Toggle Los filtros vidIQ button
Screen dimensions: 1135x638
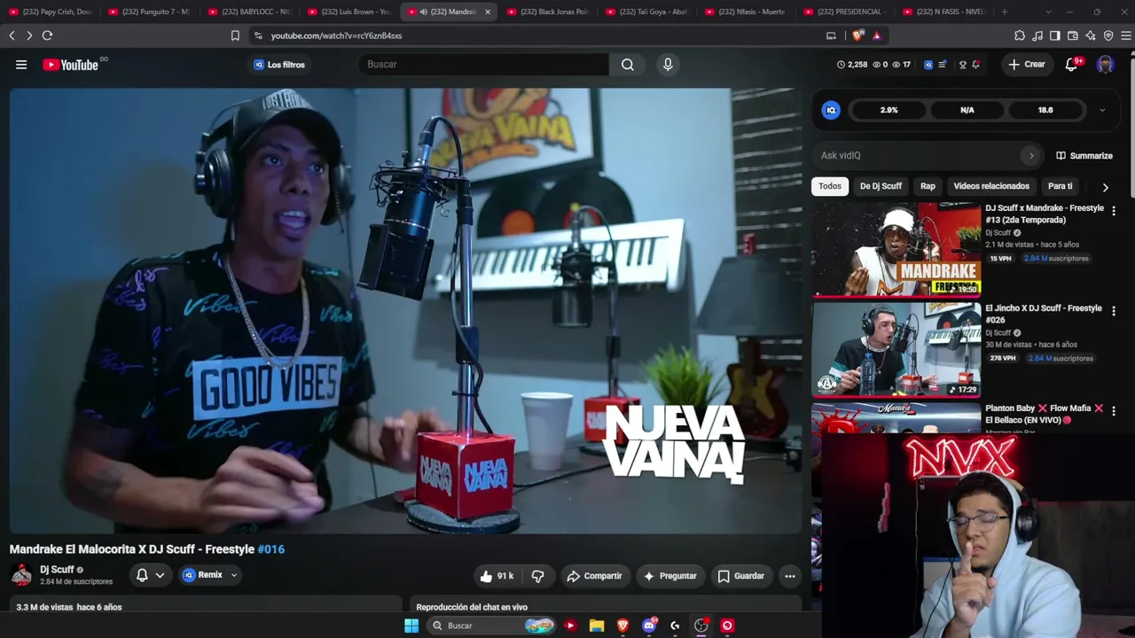(x=279, y=65)
